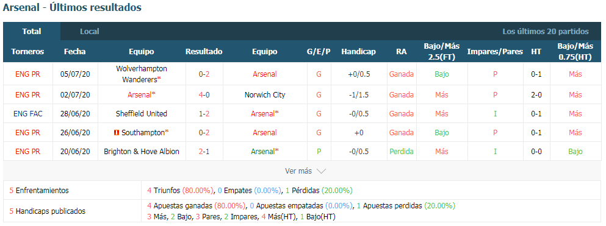Click the 0-2 result of Wolverhampton match
606x226 pixels.
click(x=204, y=74)
